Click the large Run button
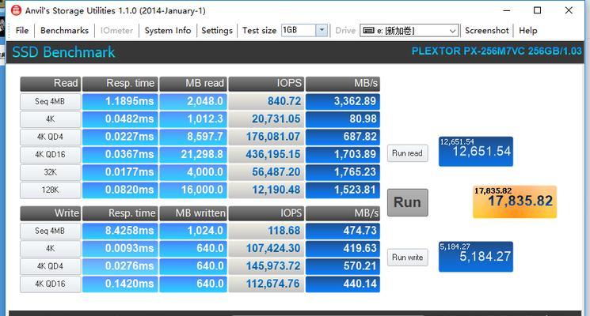This screenshot has height=316, width=590. 408,202
